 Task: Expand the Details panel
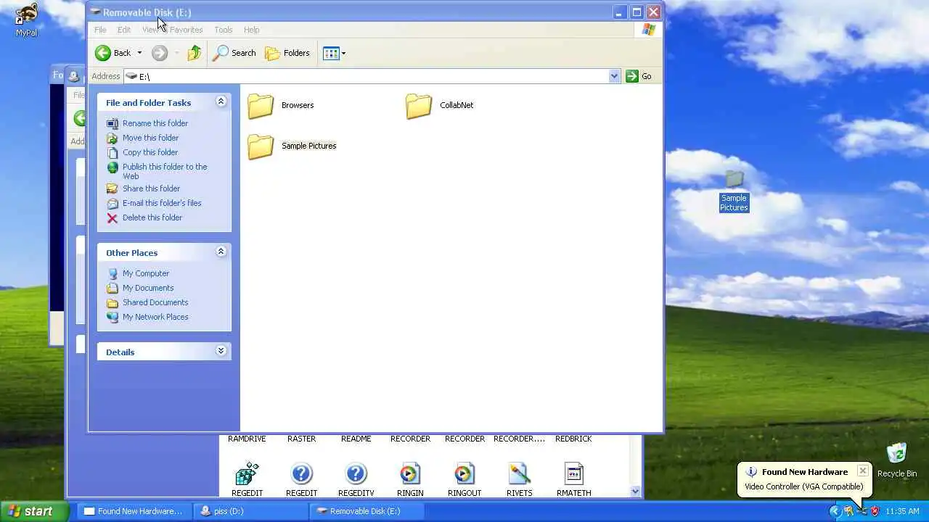[x=221, y=352]
